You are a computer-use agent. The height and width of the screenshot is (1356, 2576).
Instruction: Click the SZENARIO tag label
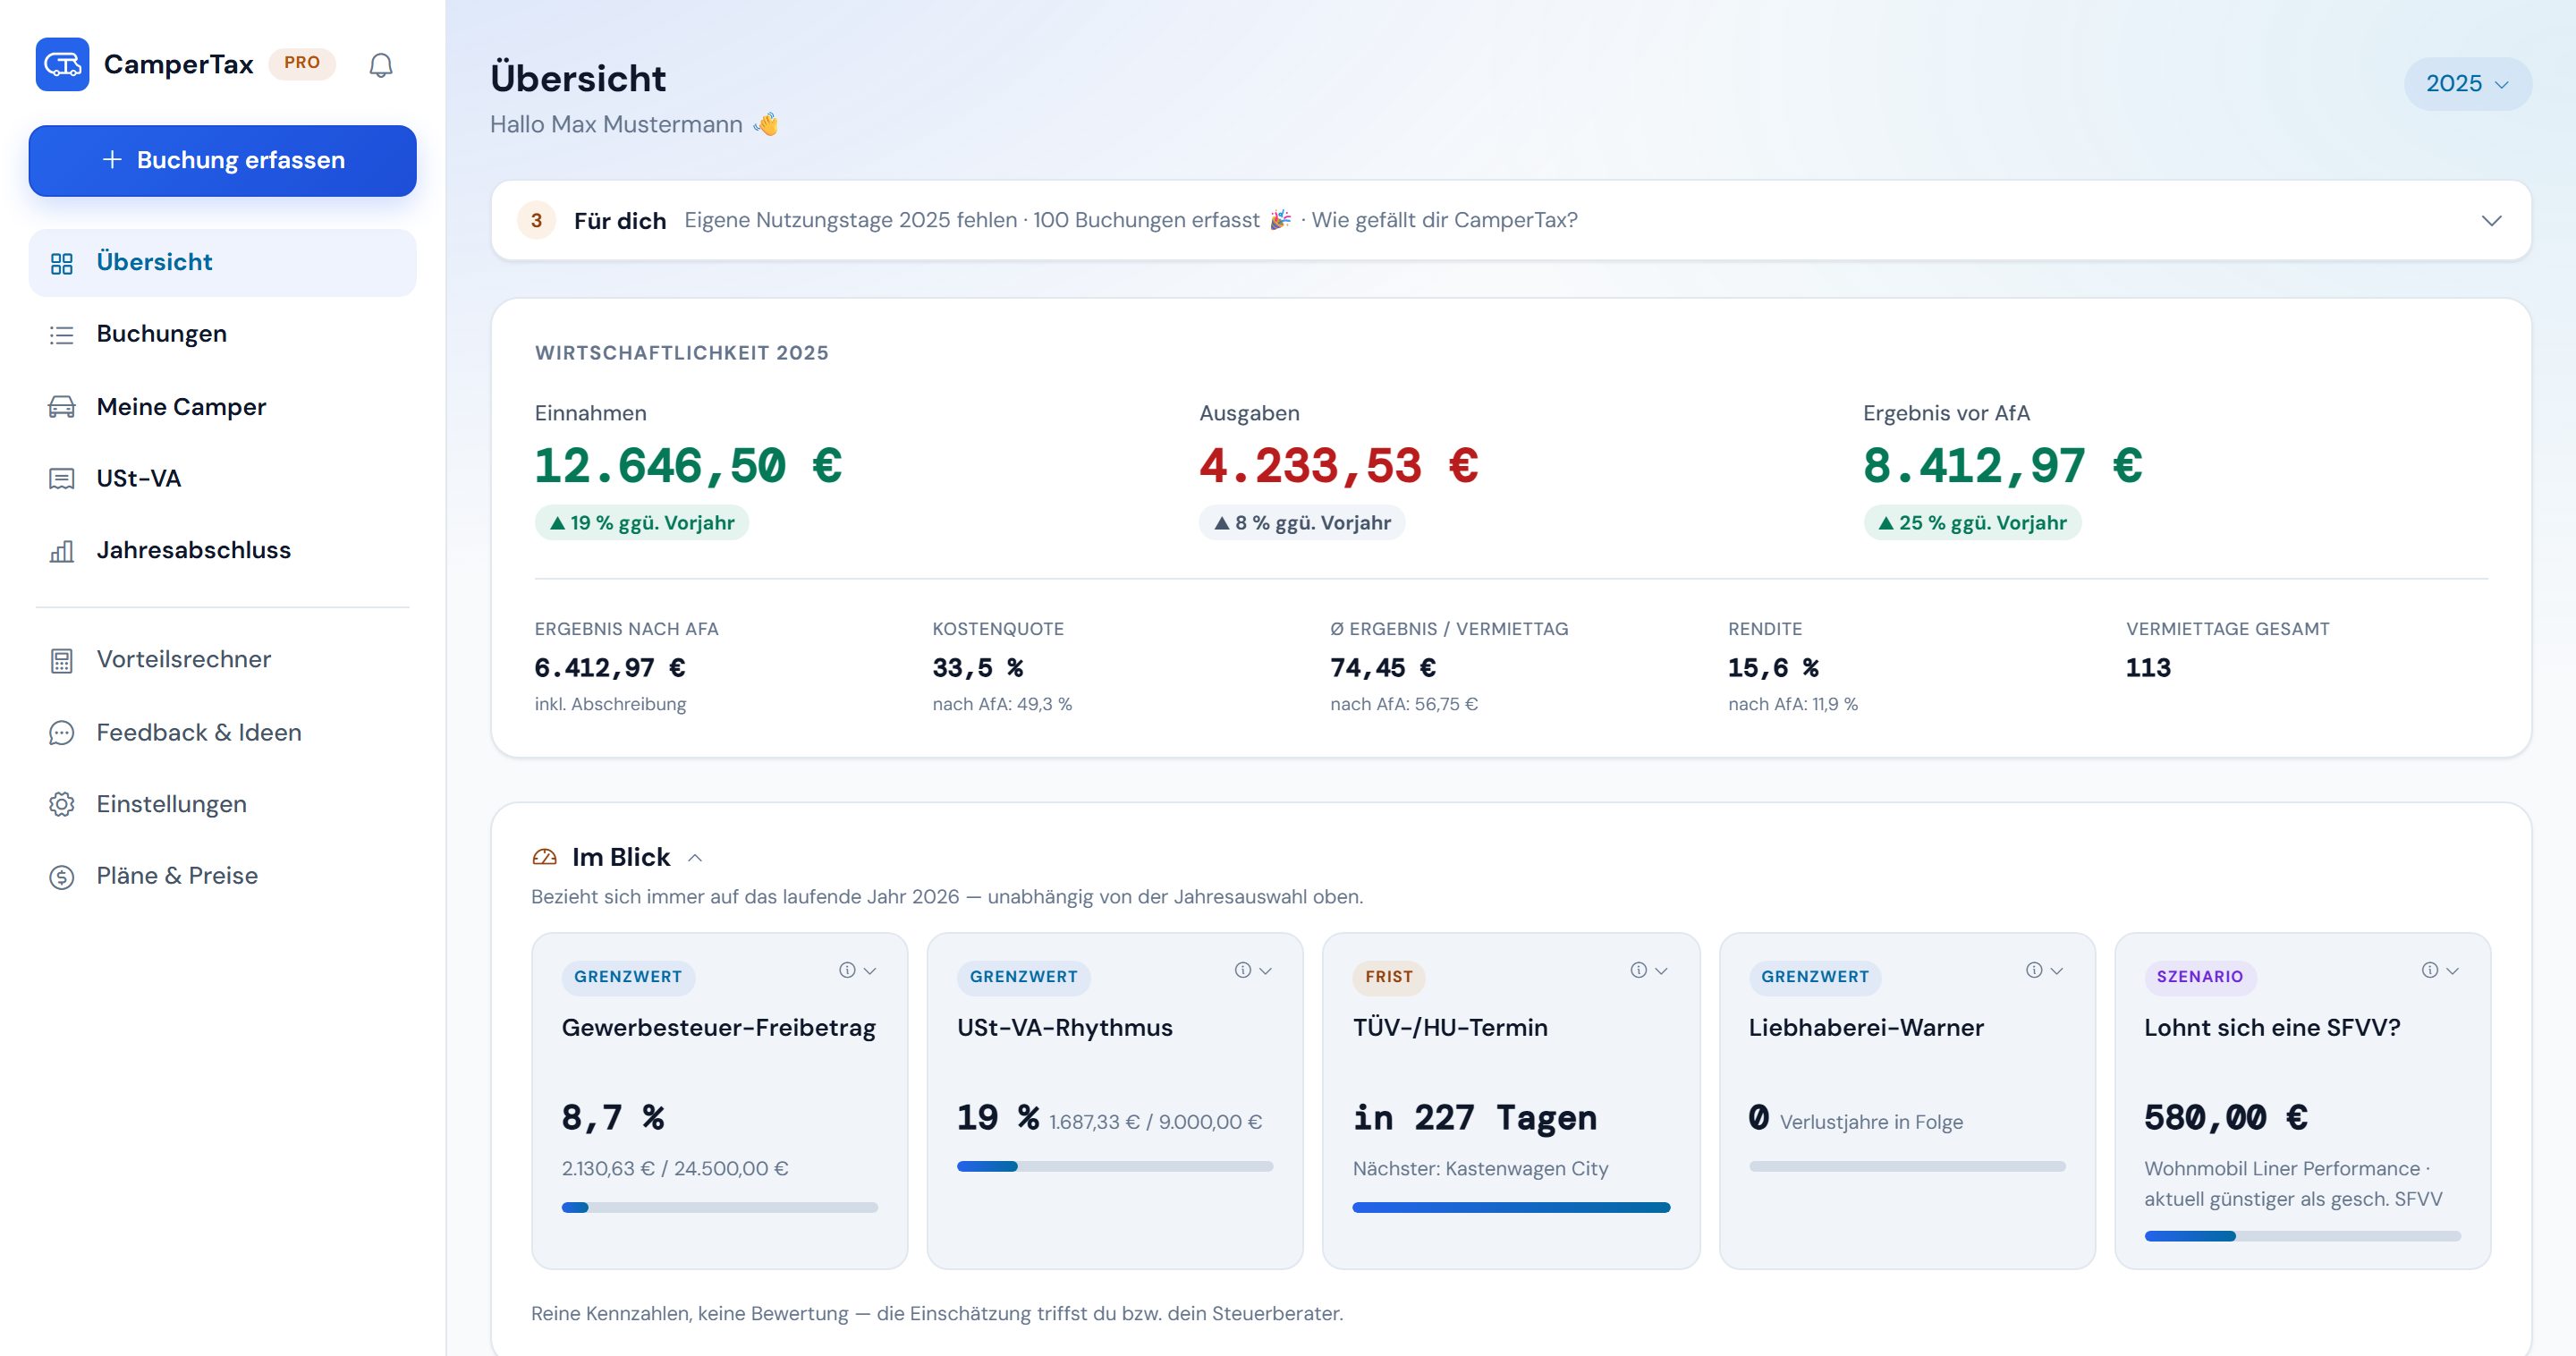pos(2200,977)
